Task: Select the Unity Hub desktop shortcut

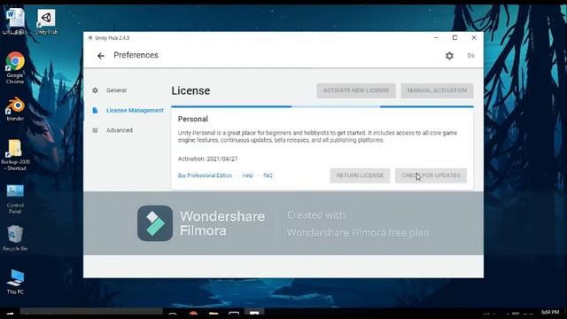Action: (x=46, y=21)
